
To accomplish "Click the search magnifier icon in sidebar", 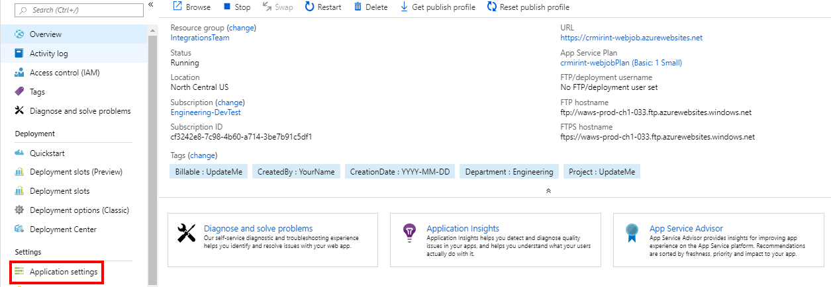I will (23, 11).
